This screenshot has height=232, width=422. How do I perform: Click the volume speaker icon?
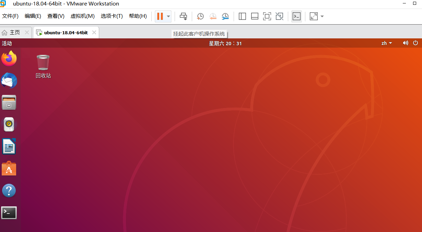point(406,43)
